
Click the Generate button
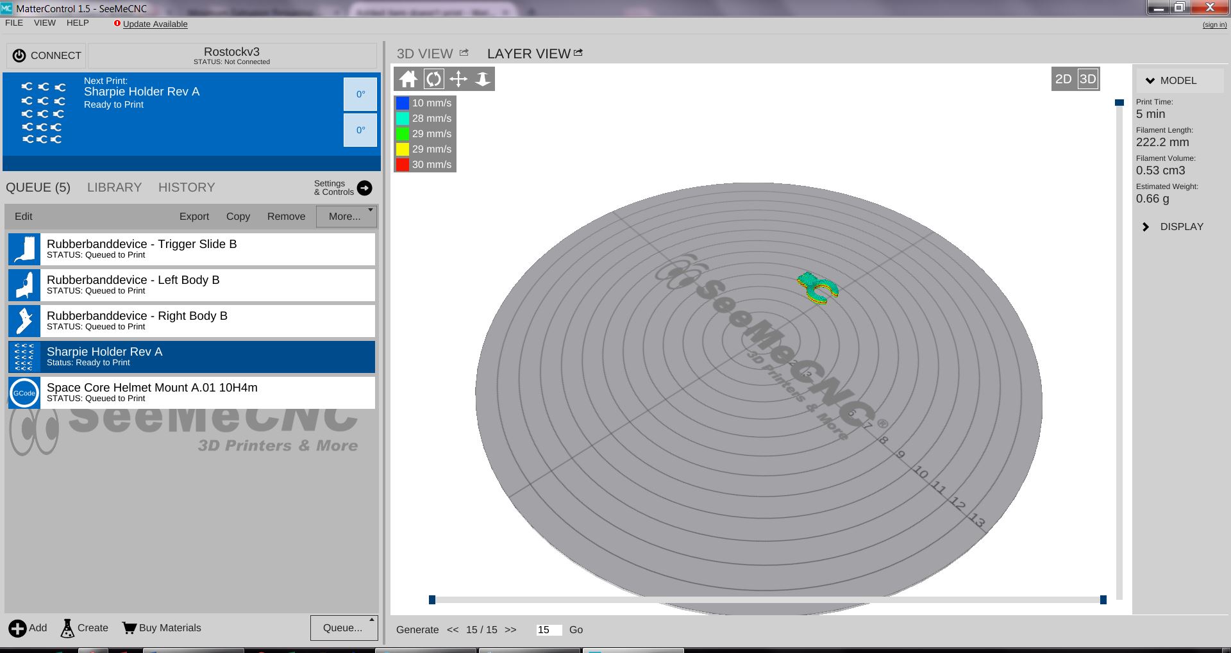417,630
